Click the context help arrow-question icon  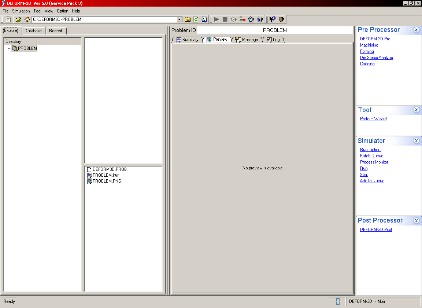(273, 19)
